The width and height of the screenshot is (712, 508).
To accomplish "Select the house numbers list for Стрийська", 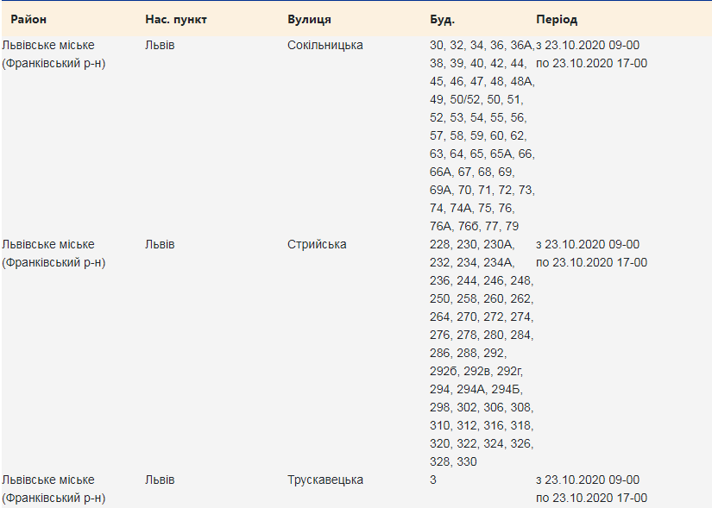I will click(x=481, y=353).
